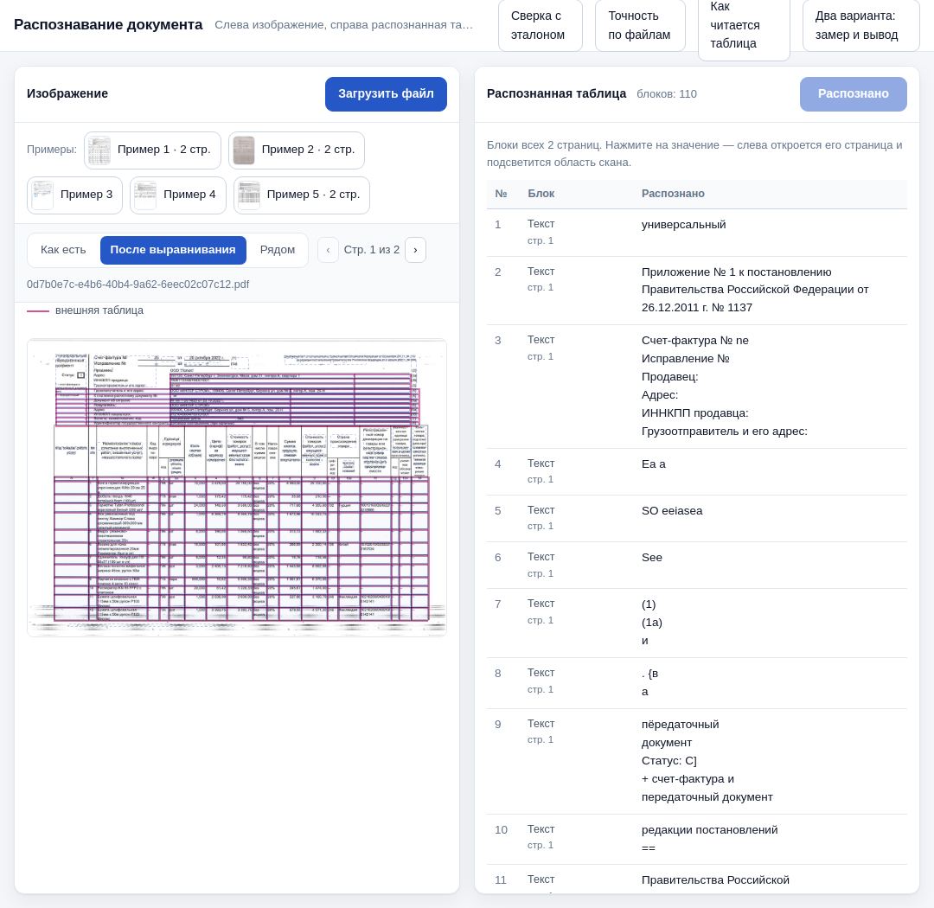934x908 pixels.
Task: Click the "внешняя таблица" legend label
Action: [99, 310]
